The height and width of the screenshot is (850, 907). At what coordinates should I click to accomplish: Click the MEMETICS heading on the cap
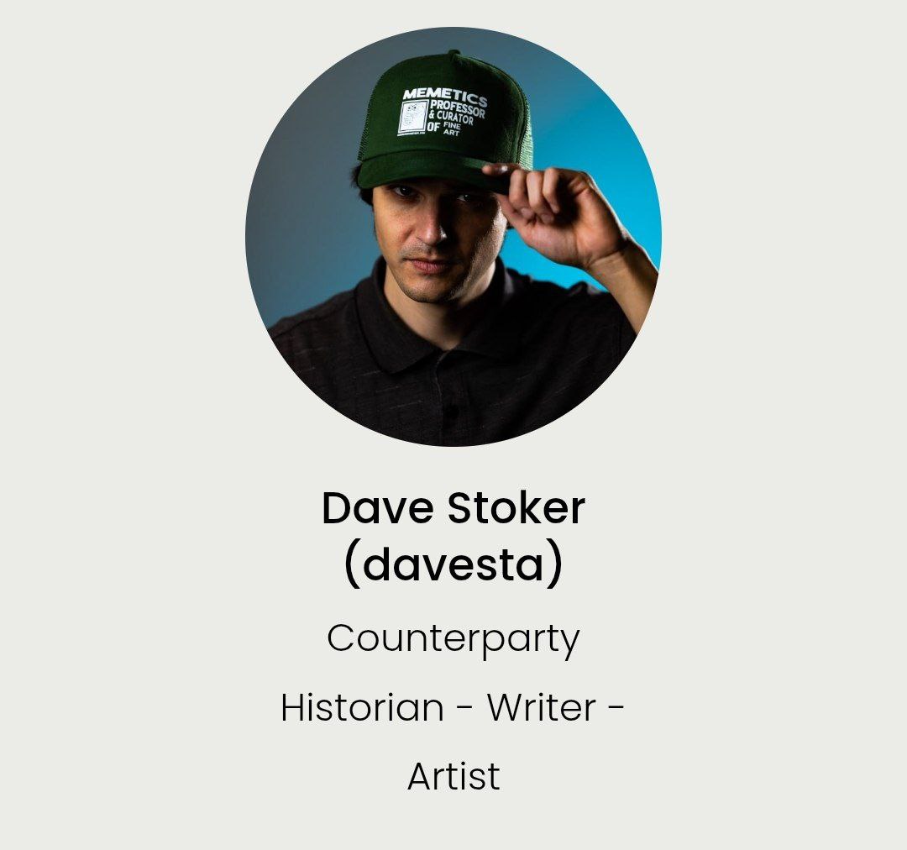click(x=445, y=97)
